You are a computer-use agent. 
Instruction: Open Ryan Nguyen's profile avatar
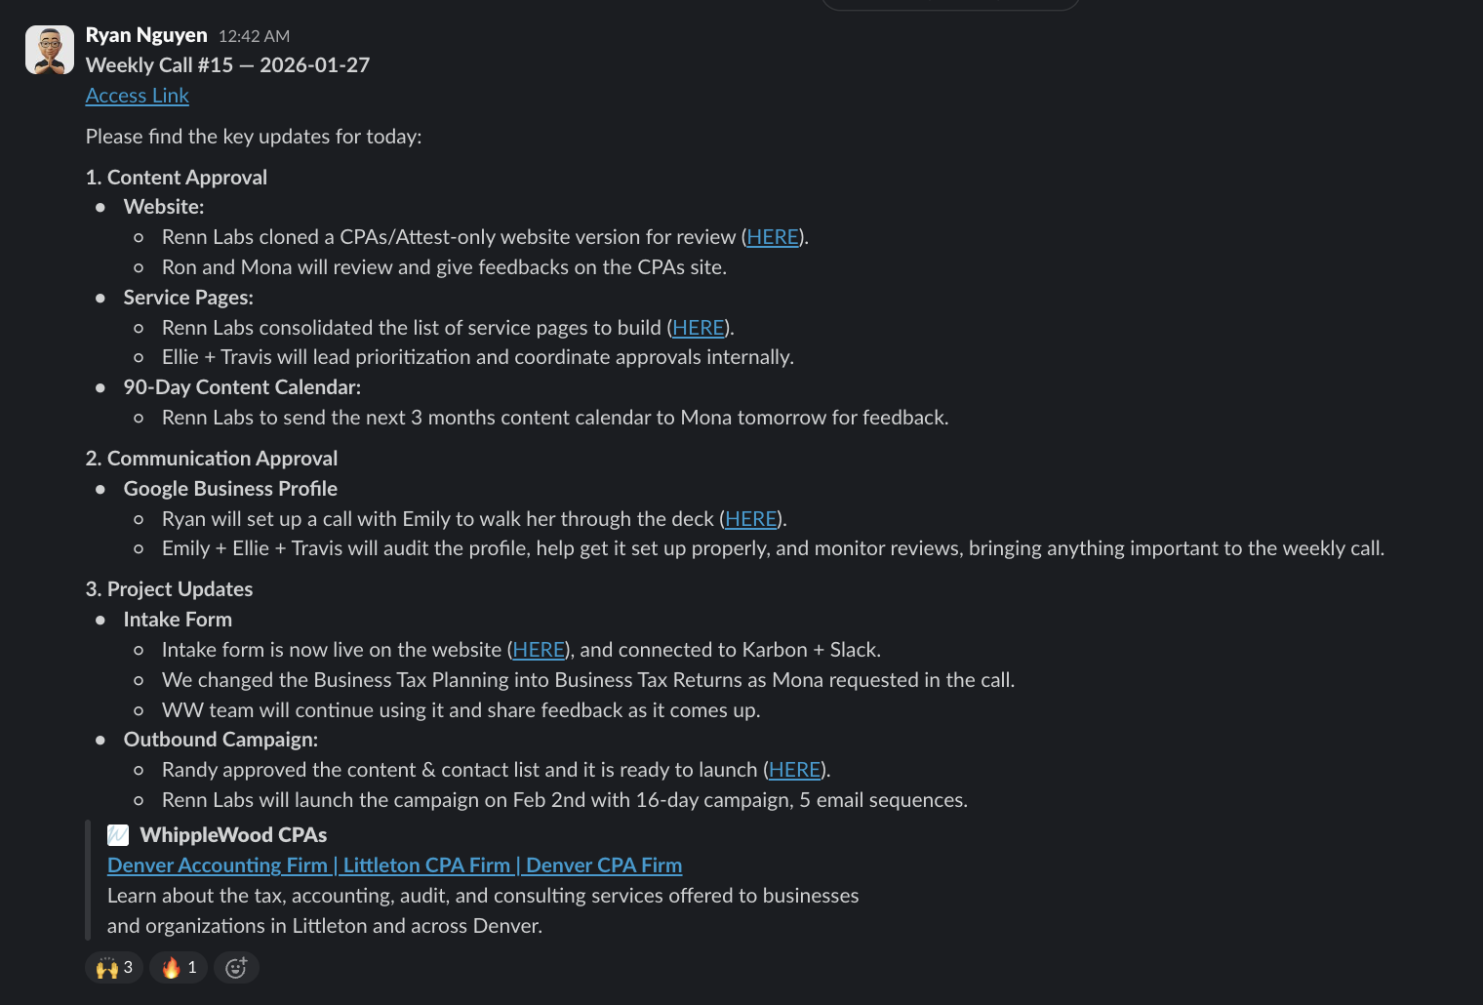[x=49, y=49]
